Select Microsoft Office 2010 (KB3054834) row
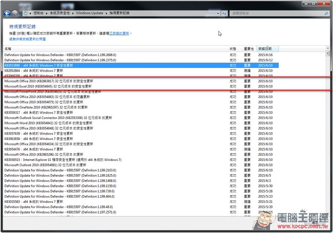Viewport: 333px width, 233px height. point(141,144)
